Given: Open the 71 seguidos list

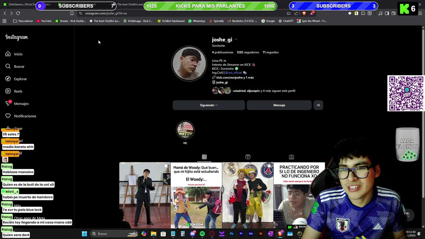Looking at the screenshot, I should point(271,52).
